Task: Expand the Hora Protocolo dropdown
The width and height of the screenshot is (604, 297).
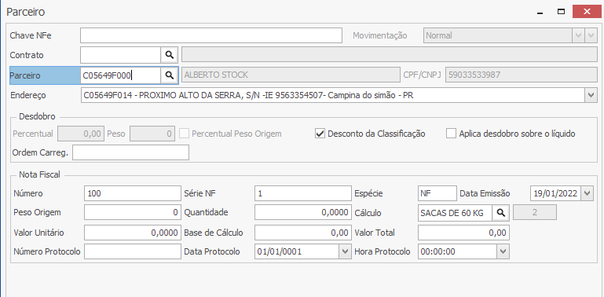Action: pos(503,251)
